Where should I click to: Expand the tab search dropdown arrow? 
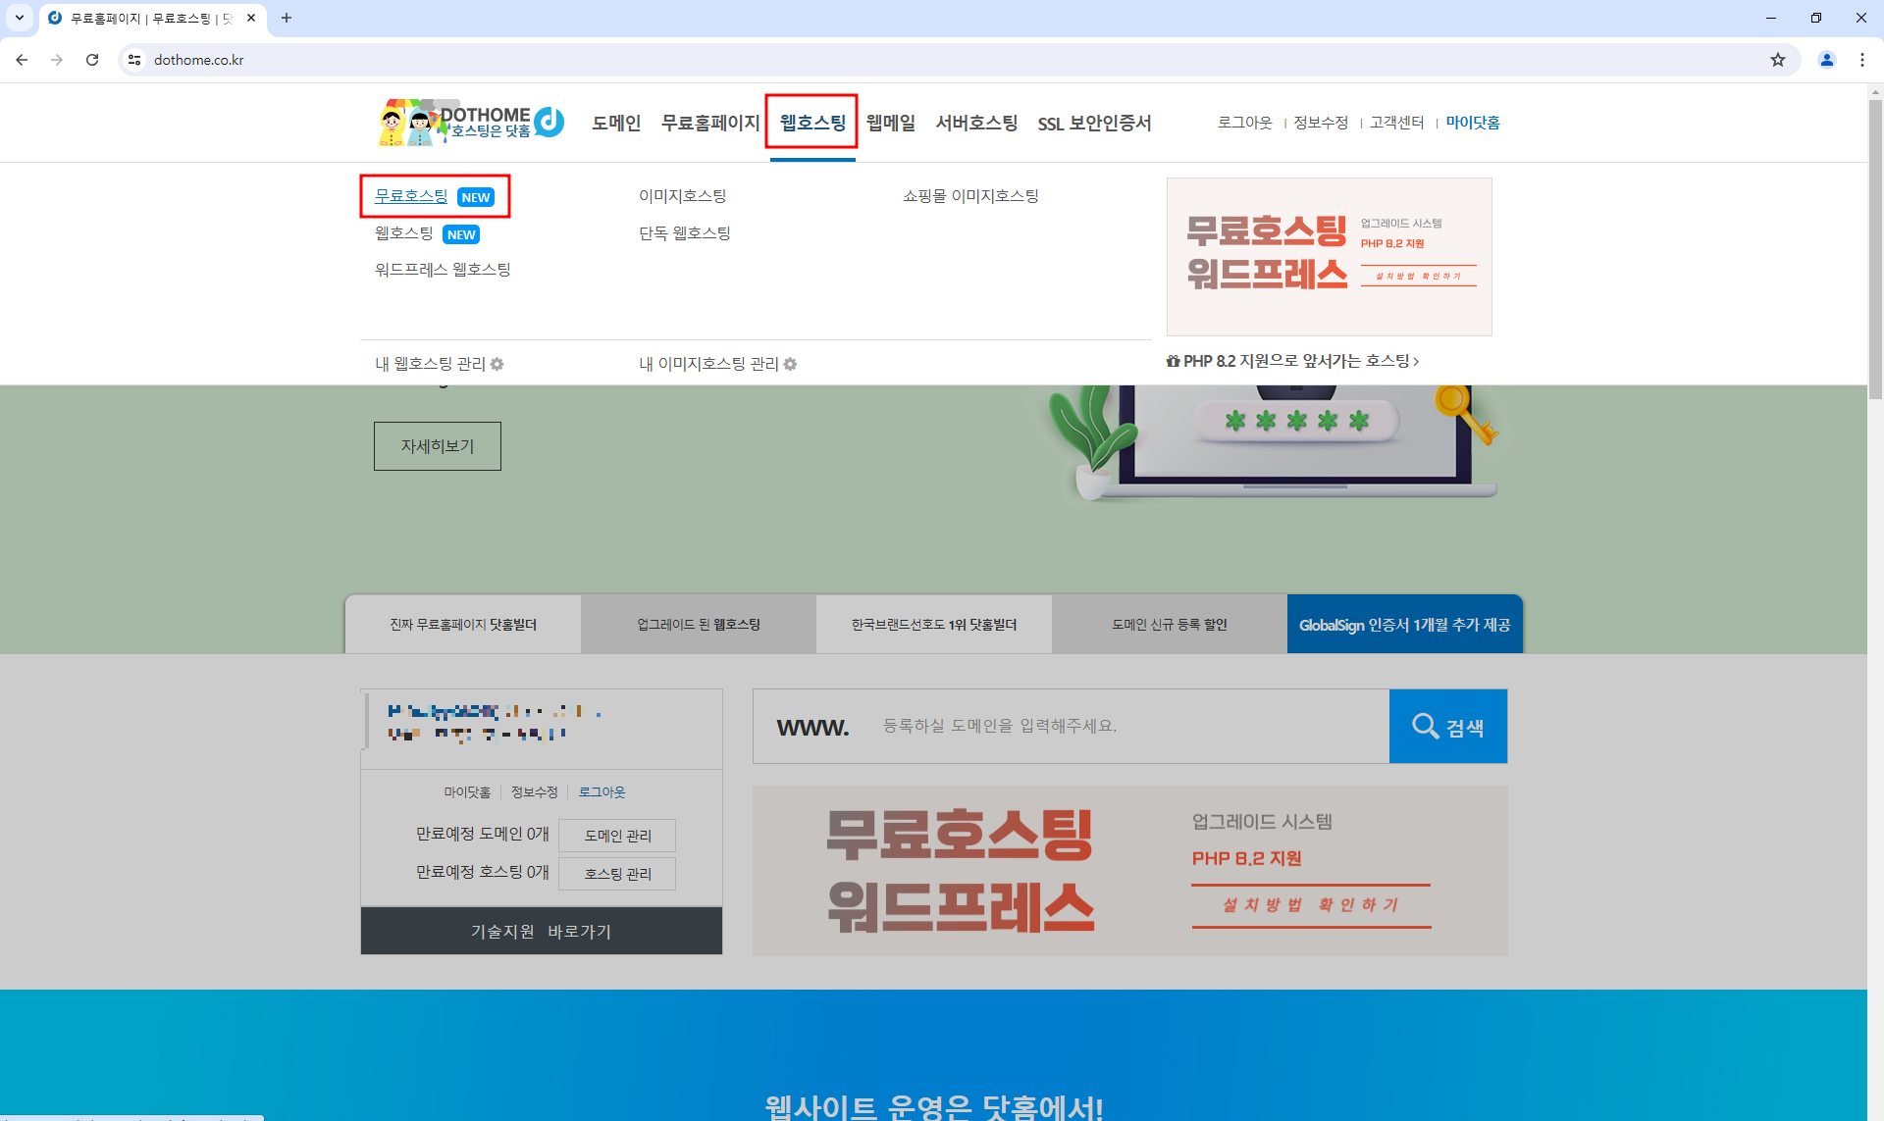tap(20, 18)
